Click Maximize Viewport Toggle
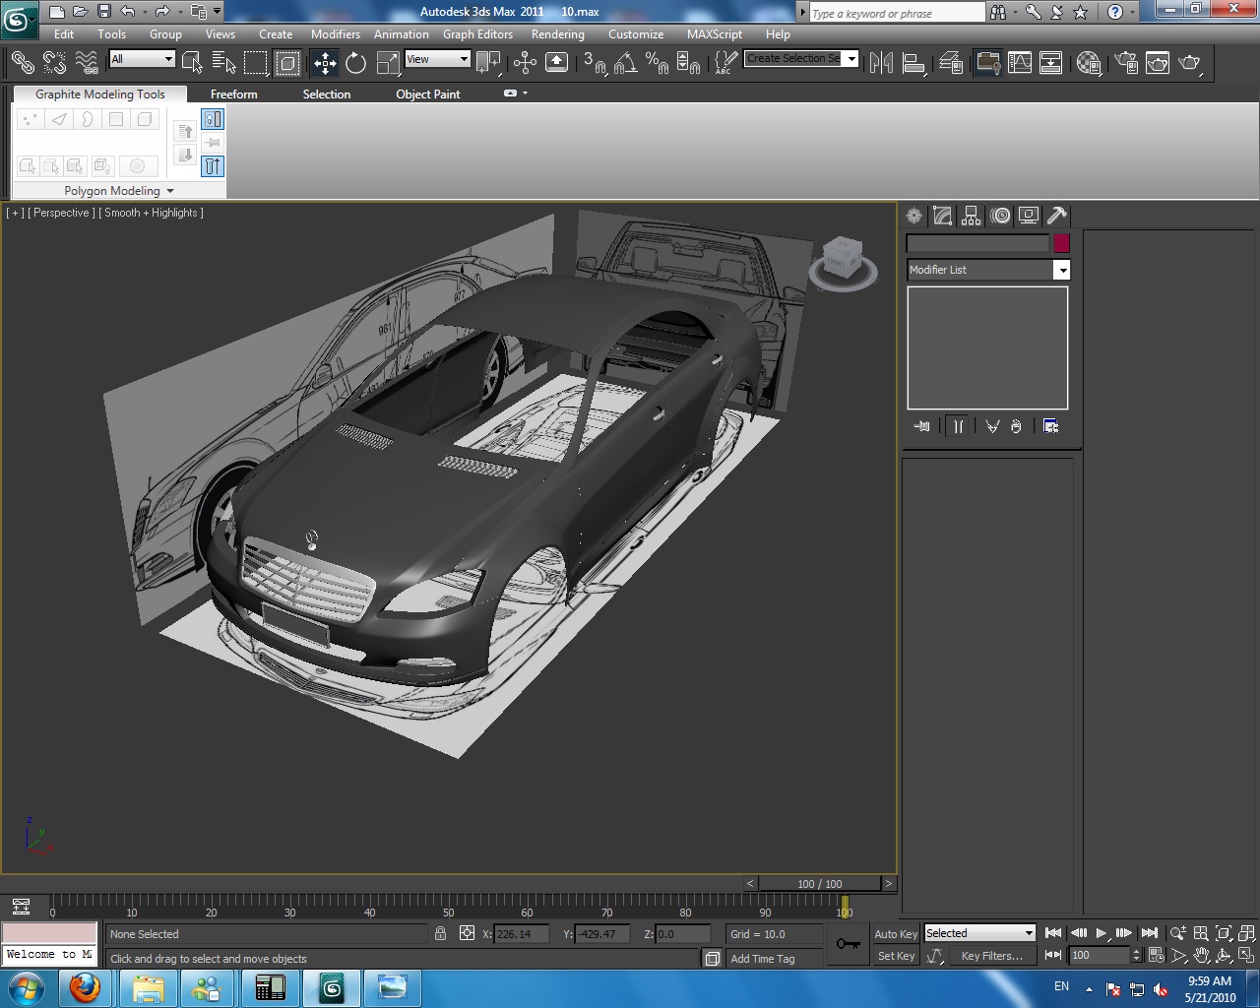1260x1008 pixels. point(1247,955)
